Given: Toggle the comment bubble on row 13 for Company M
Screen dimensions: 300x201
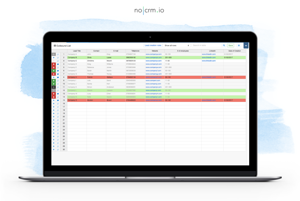Looking at the screenshot, I should point(58,93).
